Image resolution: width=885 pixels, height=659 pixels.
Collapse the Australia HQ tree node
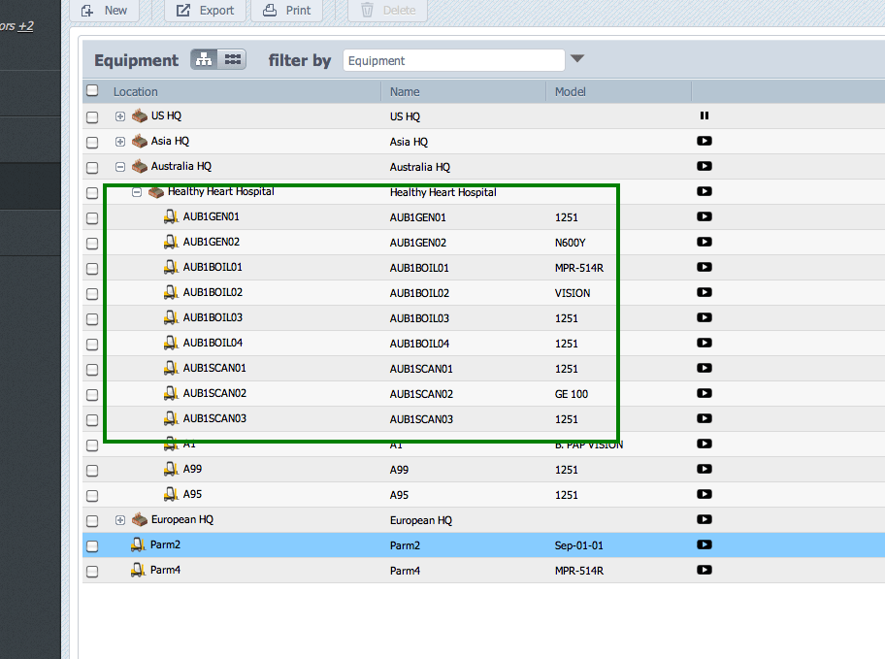click(x=120, y=166)
